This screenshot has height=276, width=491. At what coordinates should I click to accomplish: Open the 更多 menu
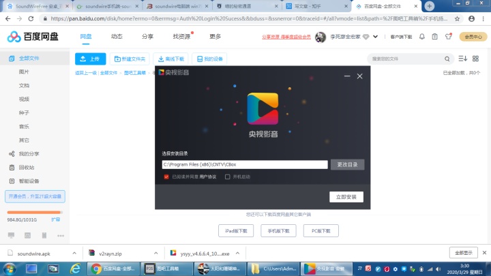[215, 37]
